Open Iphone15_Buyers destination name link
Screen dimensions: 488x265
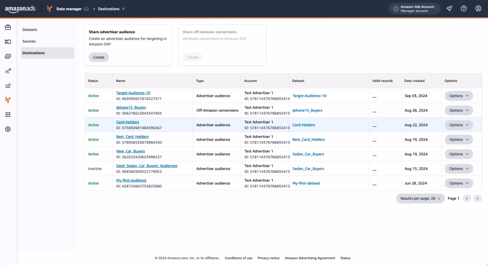(x=131, y=107)
